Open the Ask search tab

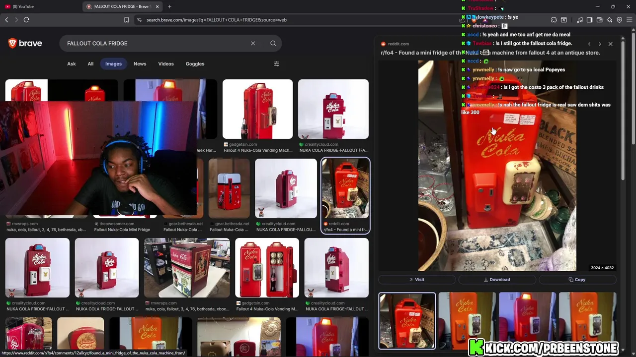click(72, 64)
